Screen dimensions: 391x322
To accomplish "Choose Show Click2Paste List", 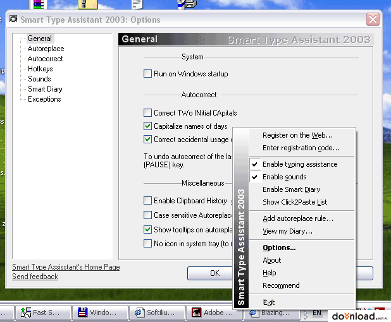I will tap(302, 202).
